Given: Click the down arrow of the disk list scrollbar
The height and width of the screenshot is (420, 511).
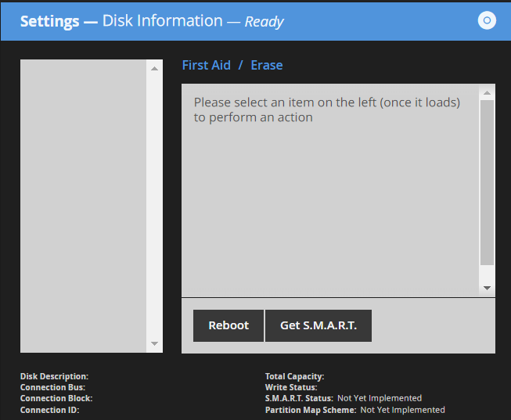Looking at the screenshot, I should click(x=154, y=343).
